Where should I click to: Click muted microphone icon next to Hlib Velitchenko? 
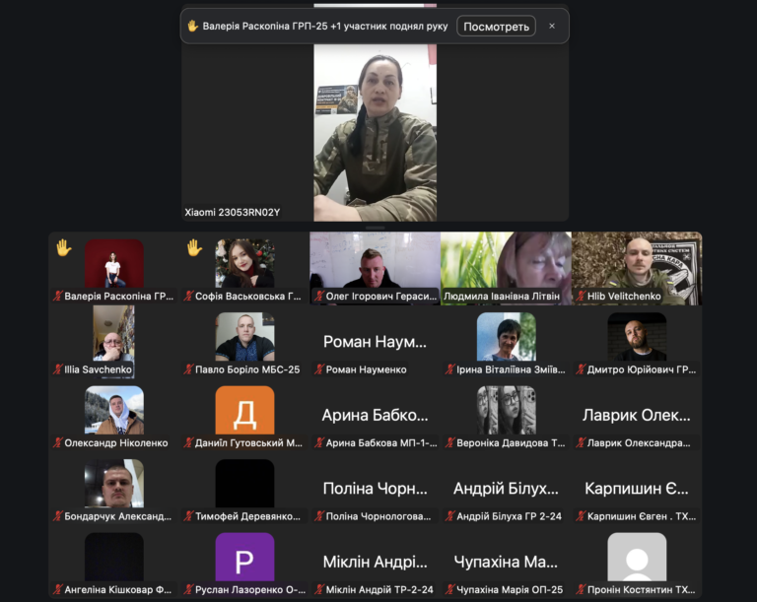581,296
